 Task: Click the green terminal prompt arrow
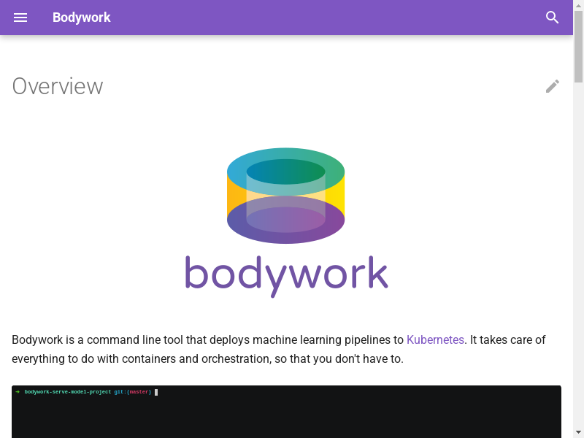coord(17,392)
